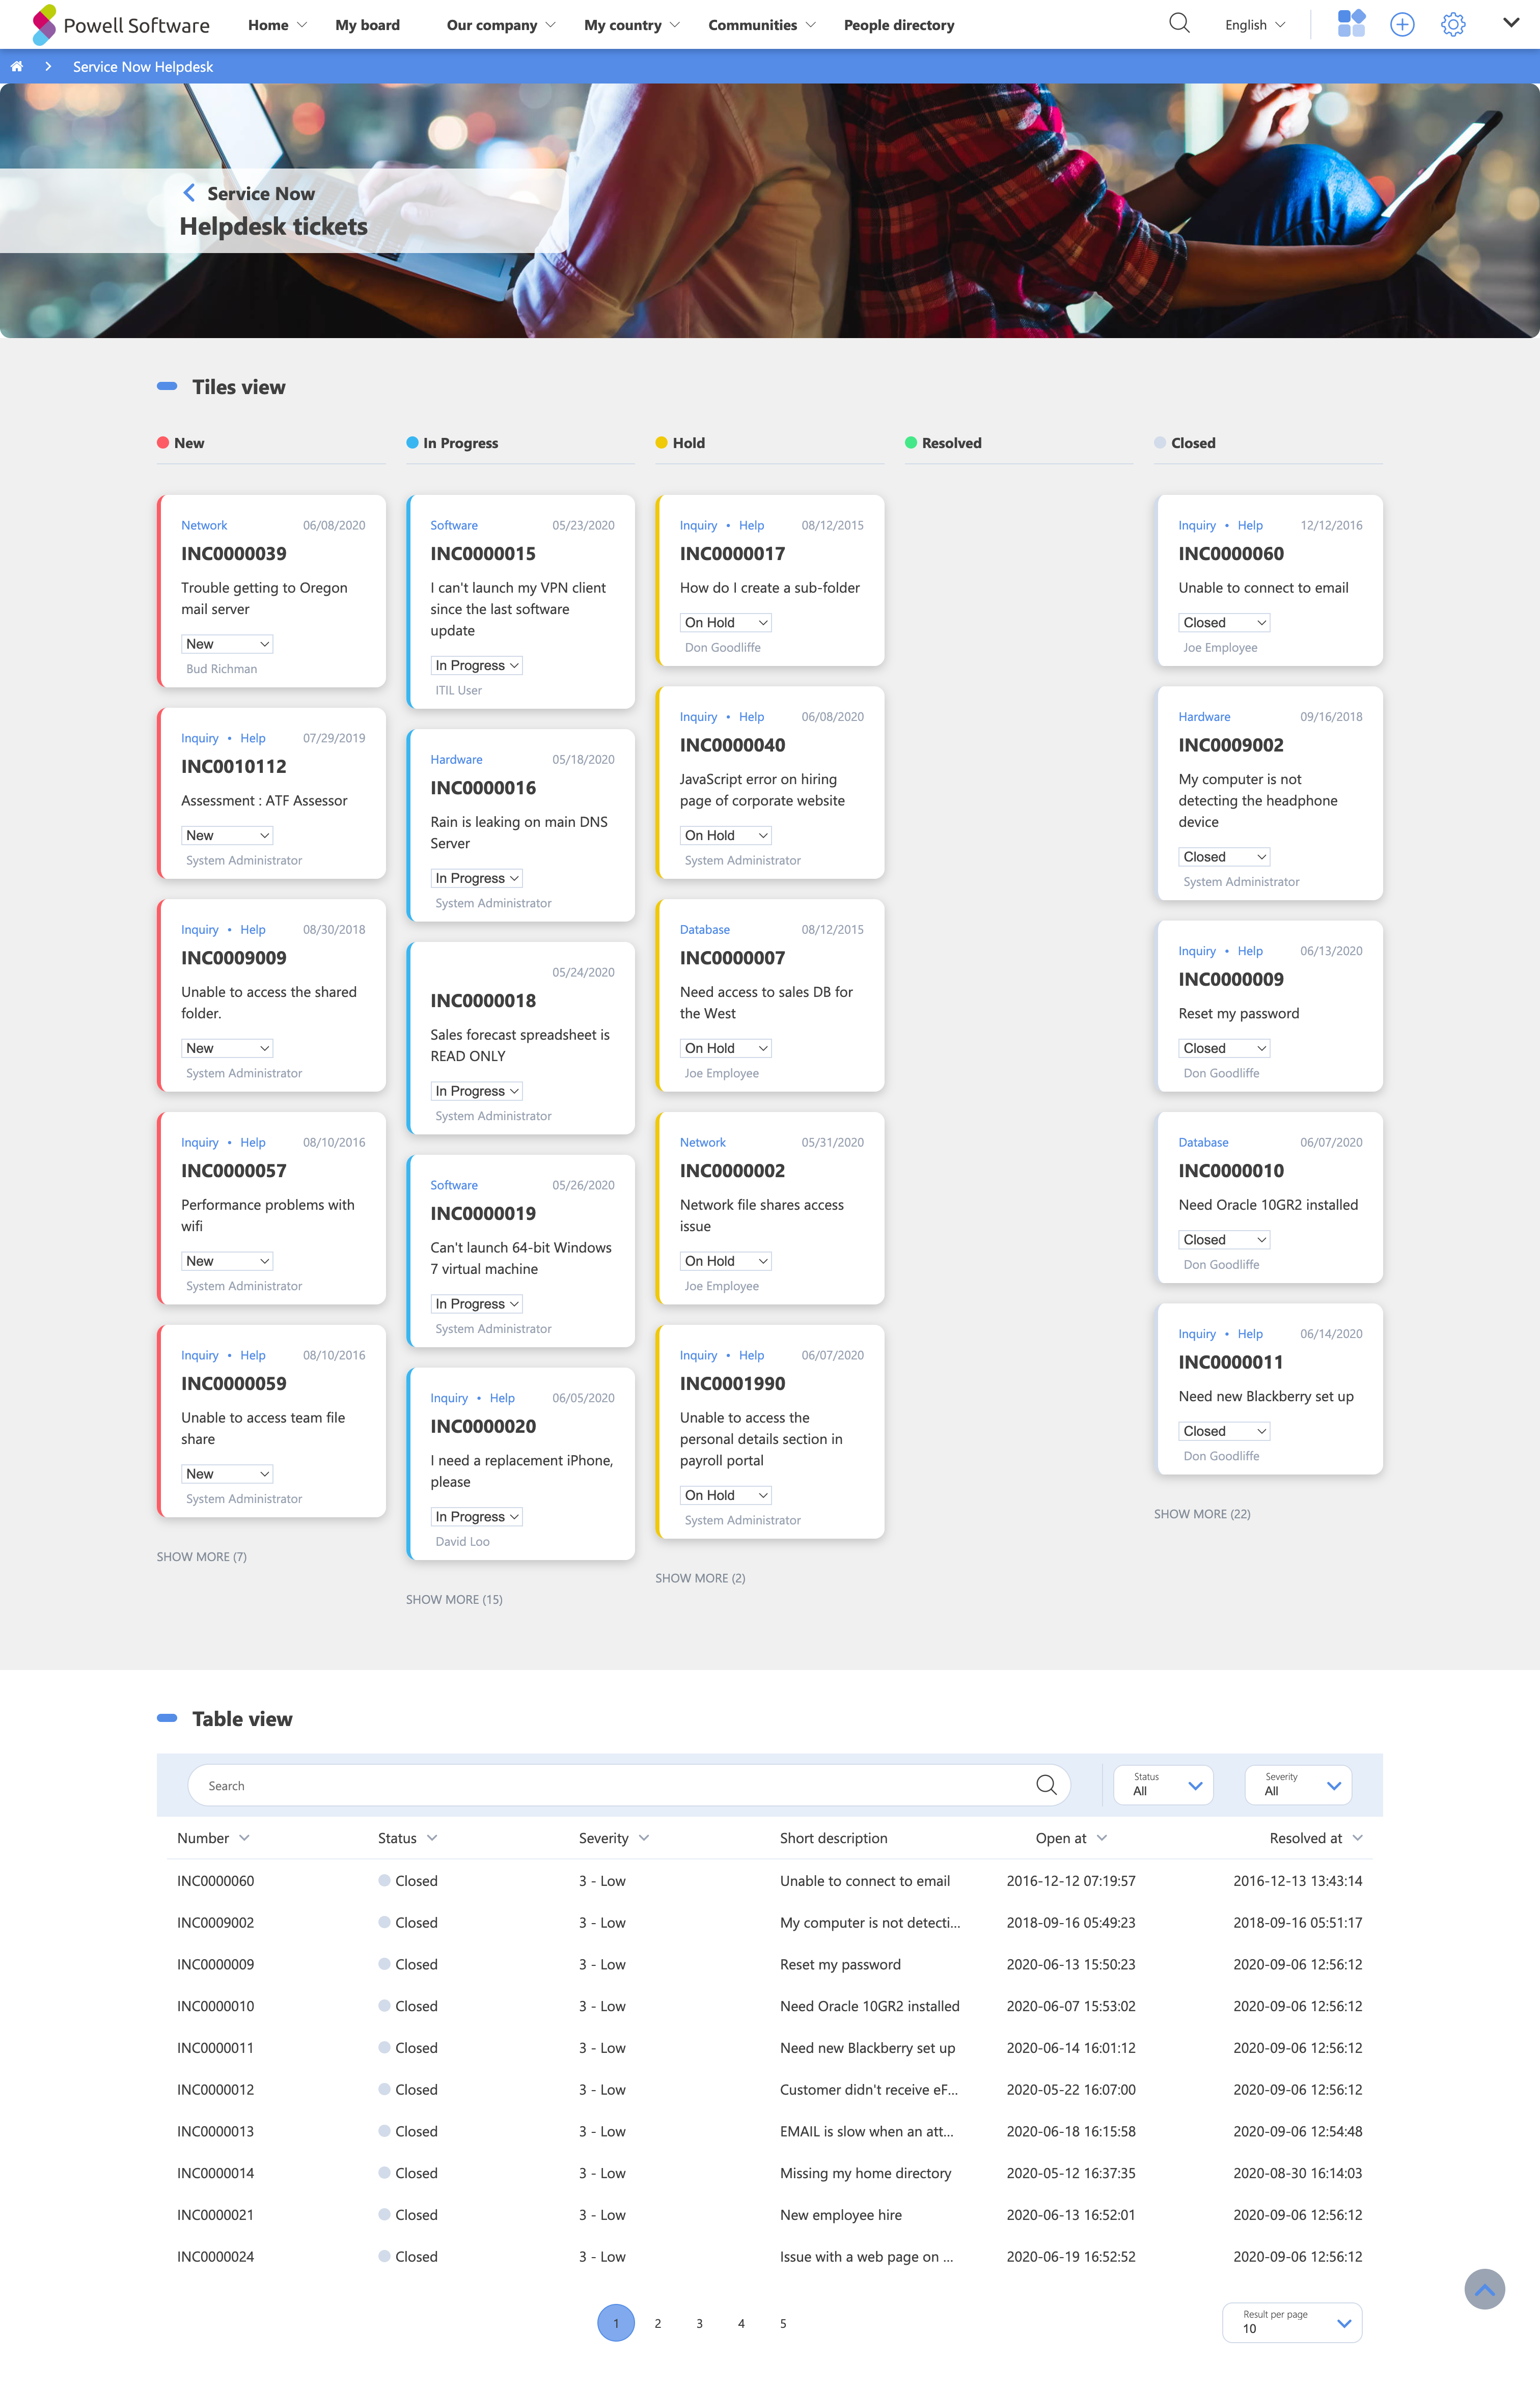Click the scroll-to-top arrow button
Image resolution: width=1540 pixels, height=2391 pixels.
1484,2289
